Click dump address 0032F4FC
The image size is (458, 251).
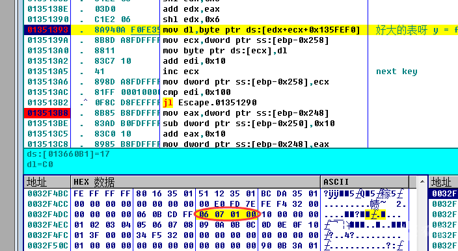[x=47, y=235]
